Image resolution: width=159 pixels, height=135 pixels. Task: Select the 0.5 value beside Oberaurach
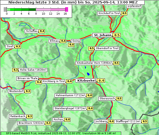pos(119,99)
